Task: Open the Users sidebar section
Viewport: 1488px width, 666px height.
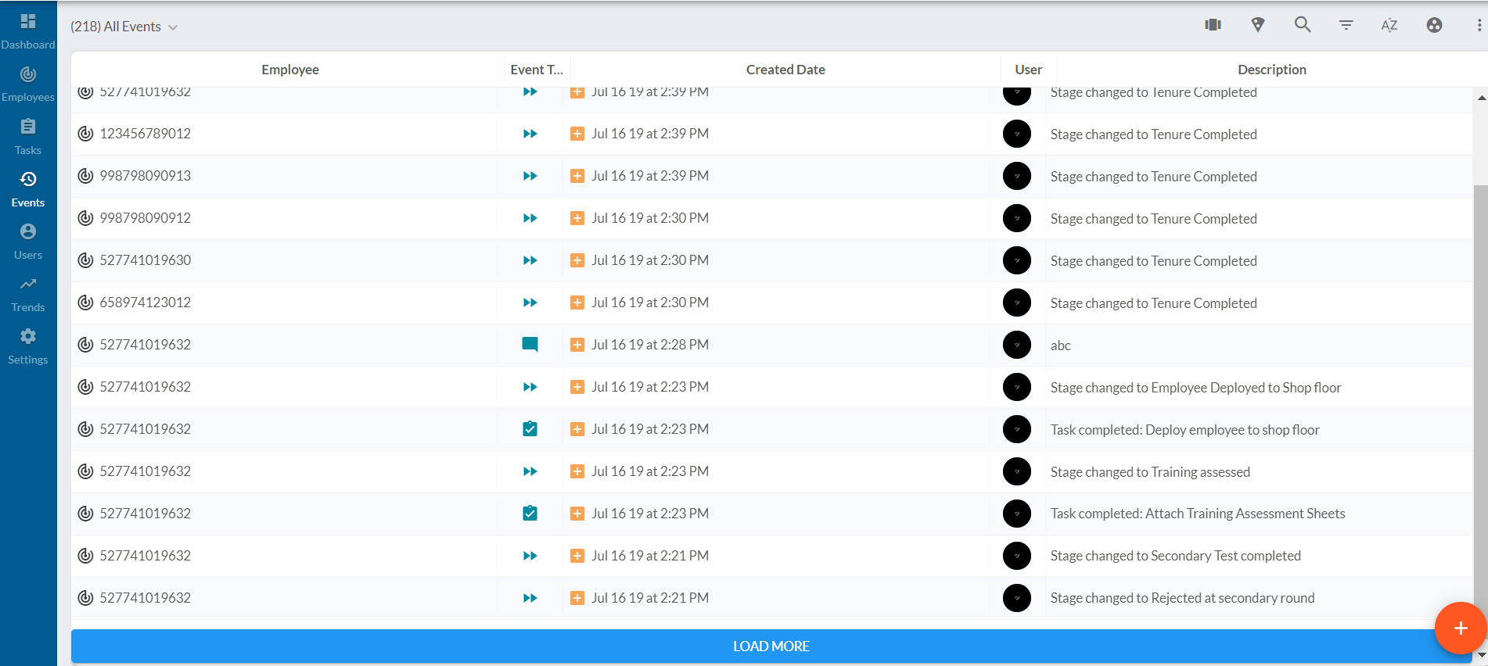Action: point(28,241)
